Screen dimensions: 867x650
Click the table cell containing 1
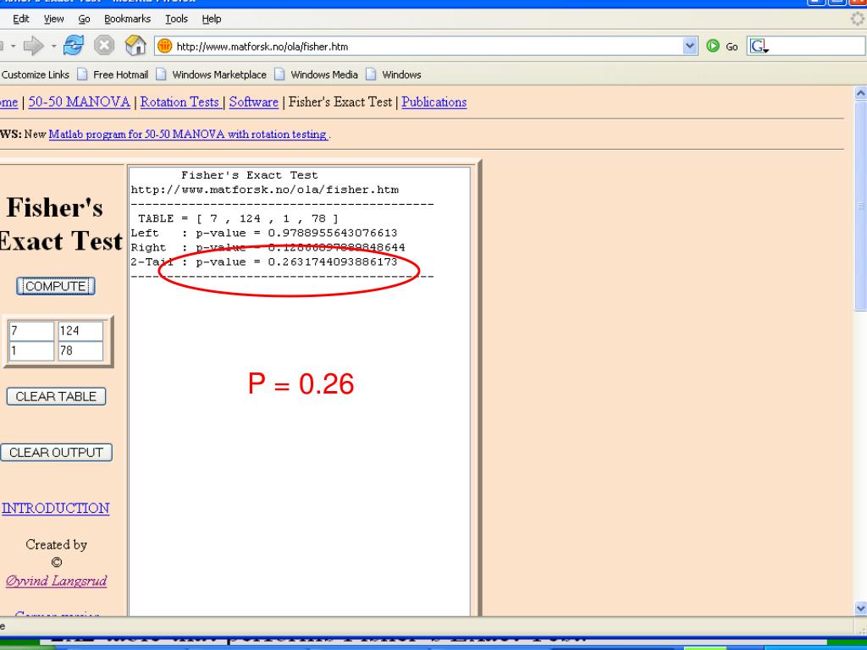pos(31,351)
